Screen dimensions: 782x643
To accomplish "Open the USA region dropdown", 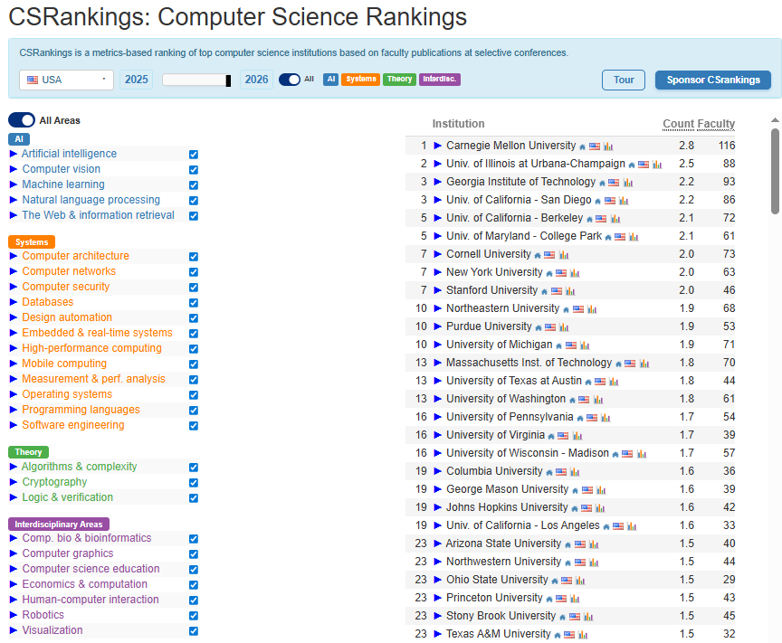I will click(x=66, y=80).
